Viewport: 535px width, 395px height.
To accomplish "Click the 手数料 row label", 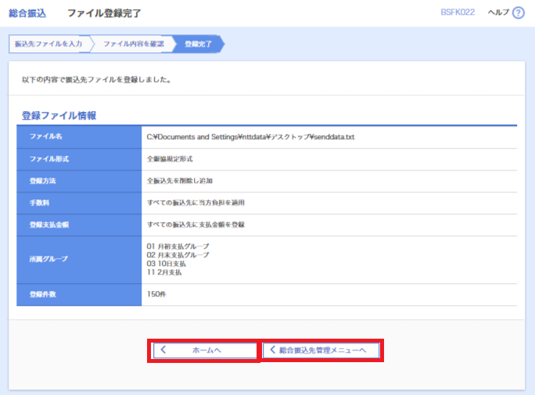I will coord(39,203).
